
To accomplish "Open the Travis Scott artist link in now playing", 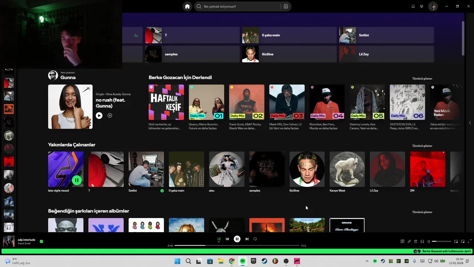I will (24, 244).
